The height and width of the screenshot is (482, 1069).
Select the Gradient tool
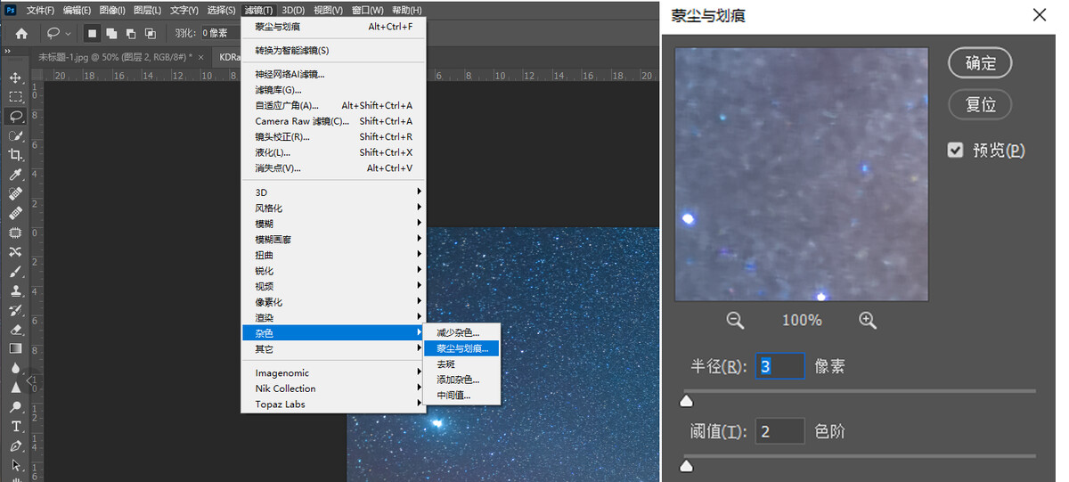click(15, 348)
